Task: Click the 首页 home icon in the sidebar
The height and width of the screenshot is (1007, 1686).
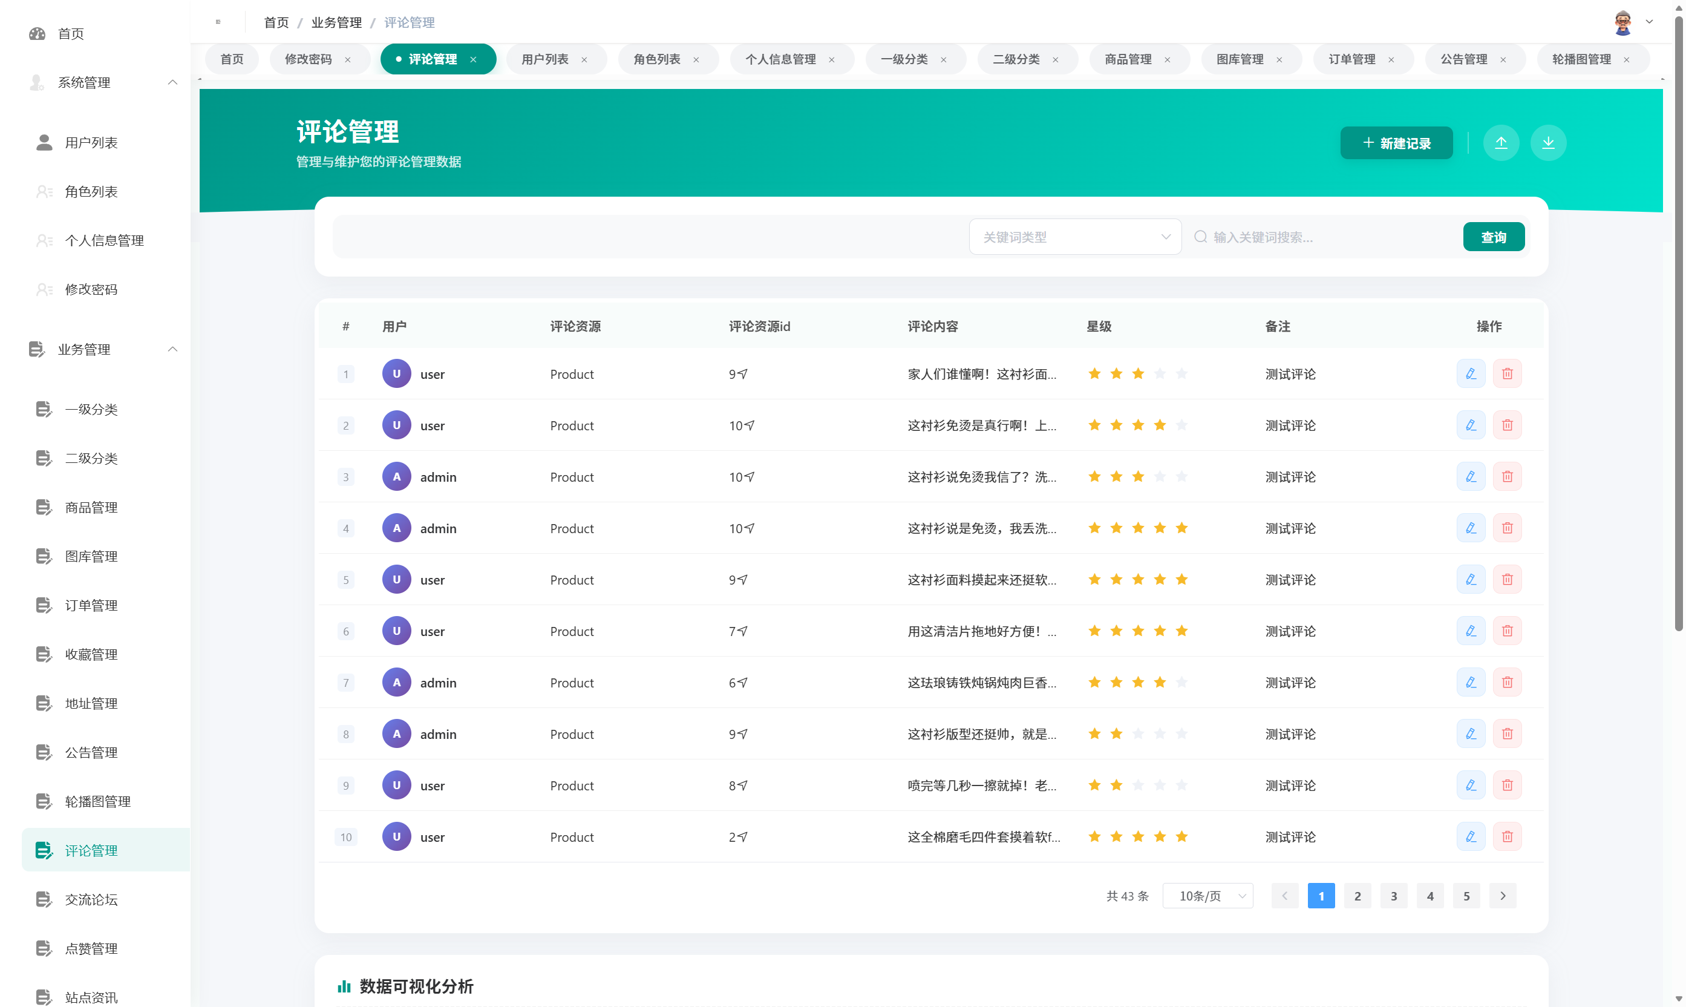Action: coord(37,33)
